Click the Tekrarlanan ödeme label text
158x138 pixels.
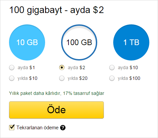[x=37, y=128]
